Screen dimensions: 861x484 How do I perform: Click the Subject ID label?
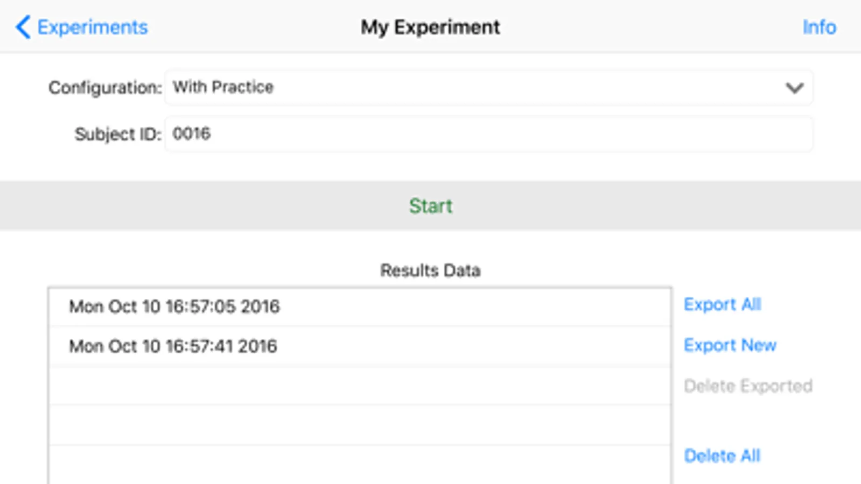(118, 134)
